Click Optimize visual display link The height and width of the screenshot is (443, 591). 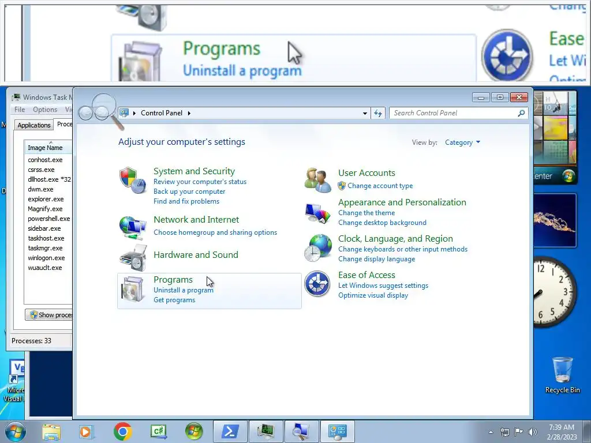[373, 295]
